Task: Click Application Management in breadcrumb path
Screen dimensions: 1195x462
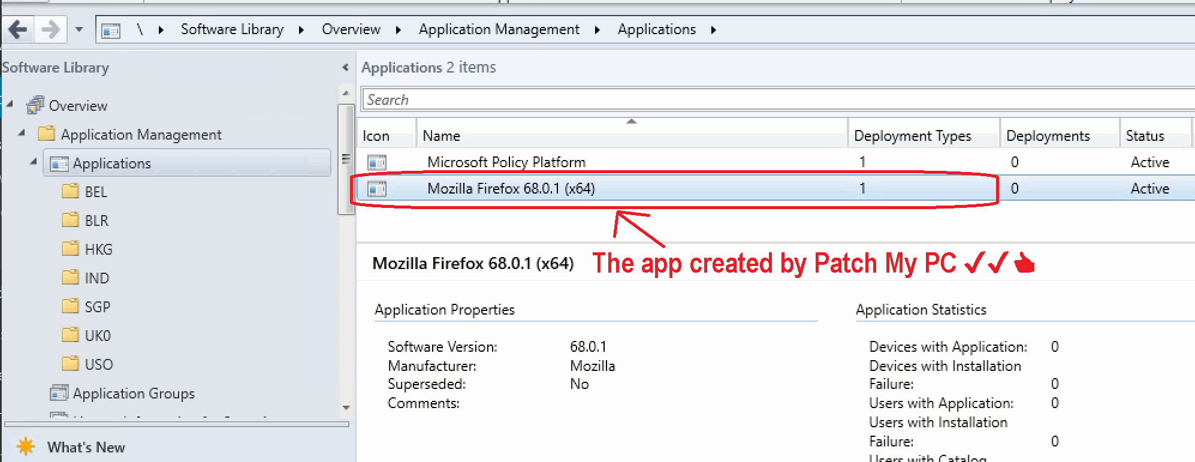Action: click(499, 29)
